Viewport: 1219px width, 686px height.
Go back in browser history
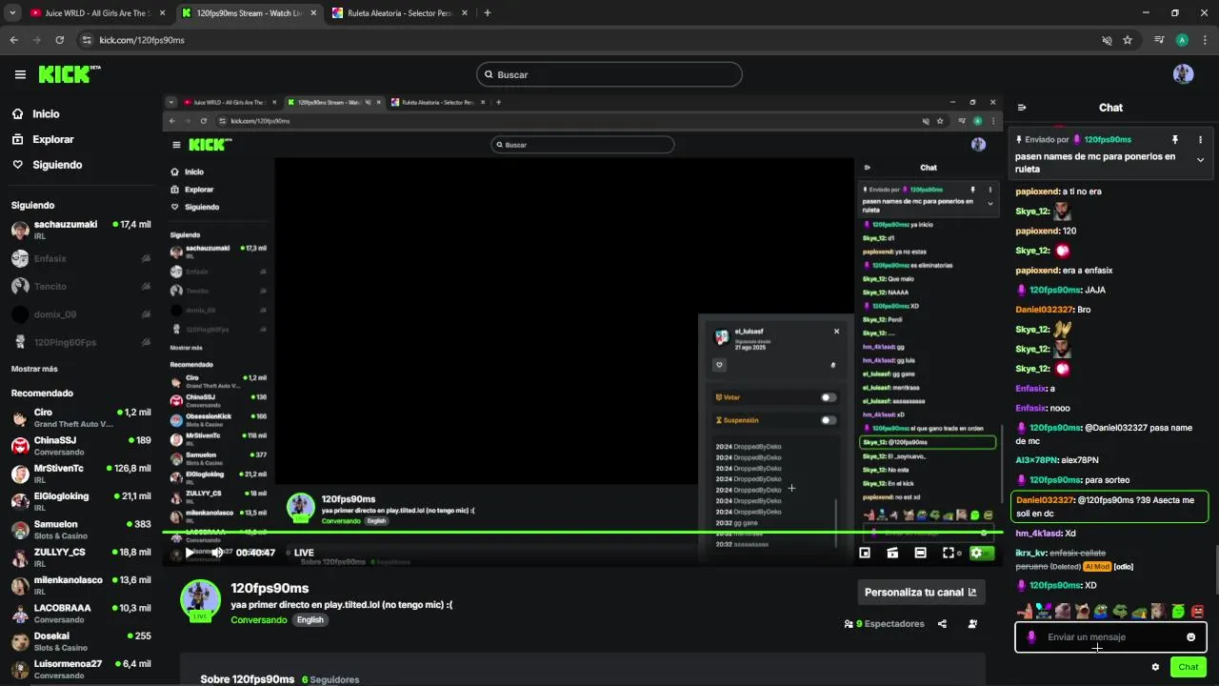[14, 40]
